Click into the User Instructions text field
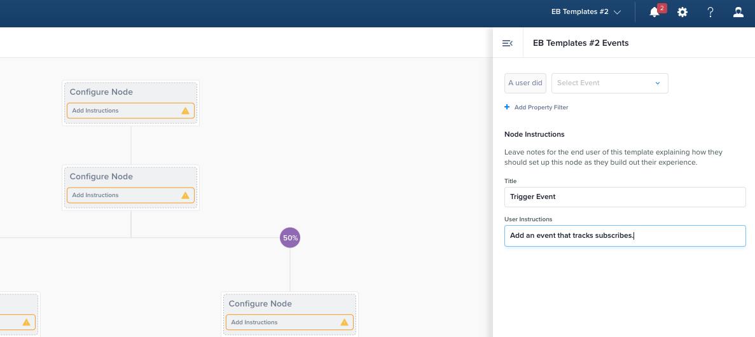The width and height of the screenshot is (755, 337). (x=625, y=236)
